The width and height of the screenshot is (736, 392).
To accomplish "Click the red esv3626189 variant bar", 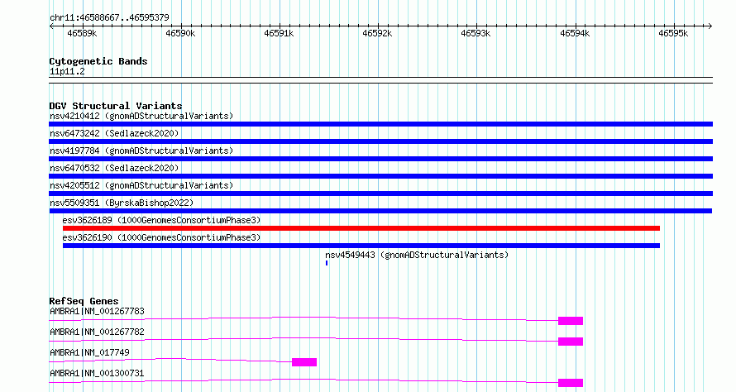I will (361, 228).
